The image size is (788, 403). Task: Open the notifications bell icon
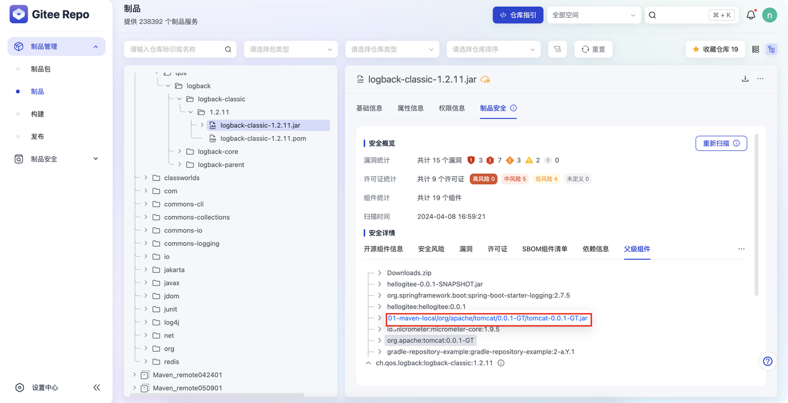[750, 14]
